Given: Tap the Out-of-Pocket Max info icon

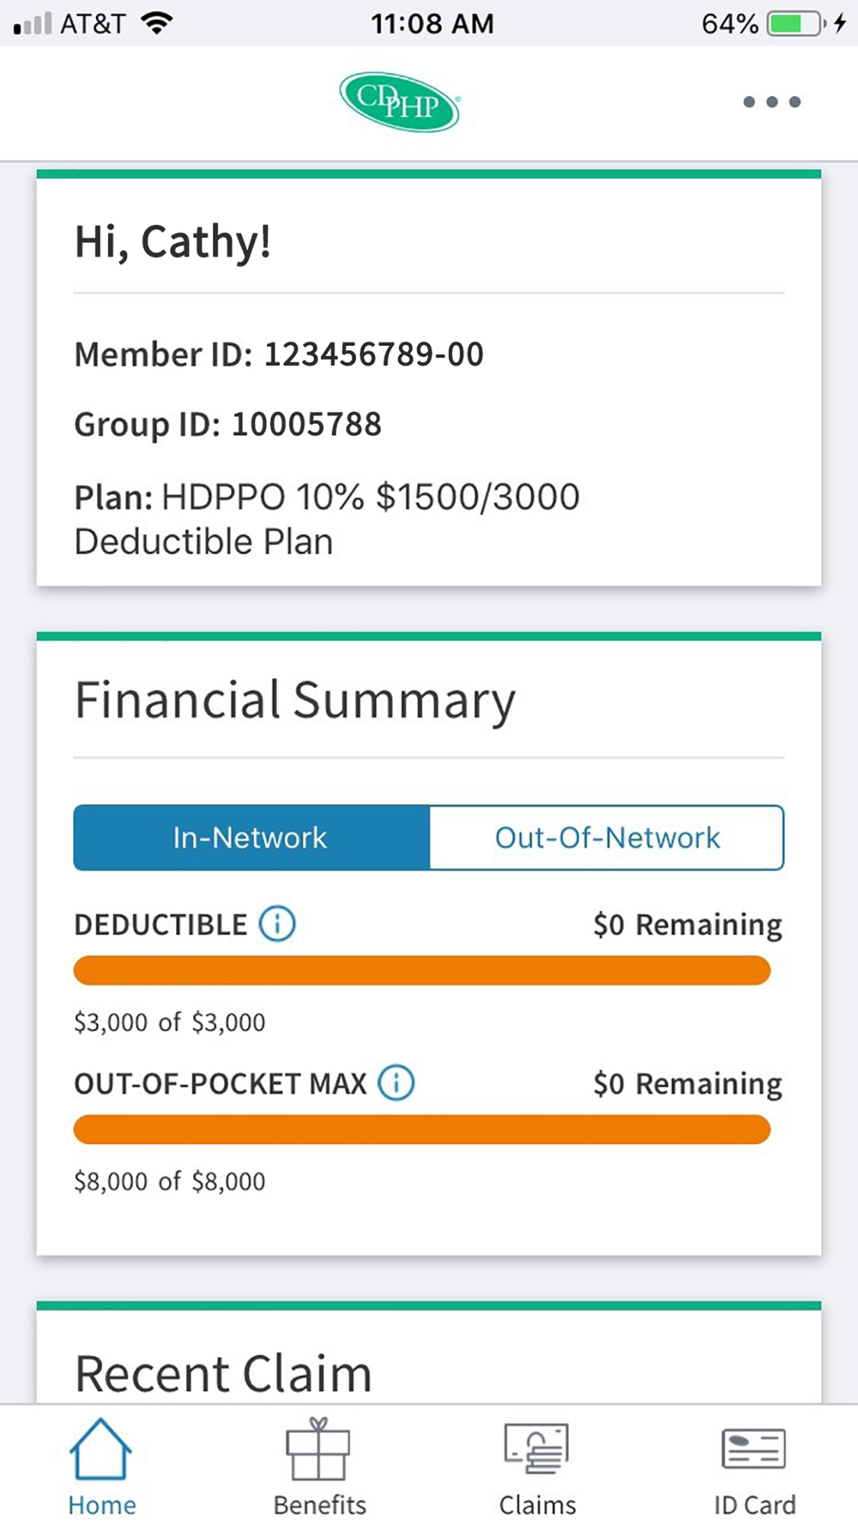Looking at the screenshot, I should click(x=396, y=1083).
